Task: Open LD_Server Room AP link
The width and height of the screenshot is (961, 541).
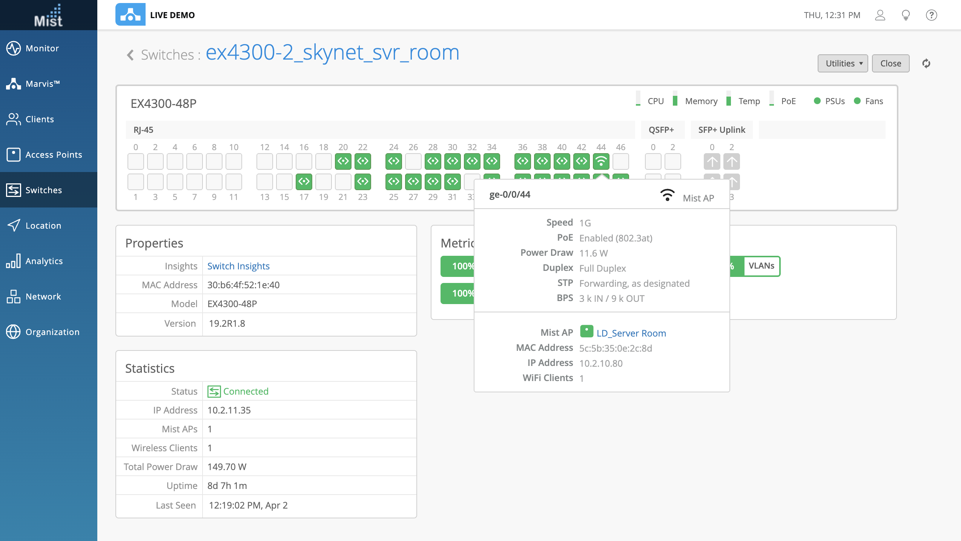Action: pyautogui.click(x=631, y=333)
